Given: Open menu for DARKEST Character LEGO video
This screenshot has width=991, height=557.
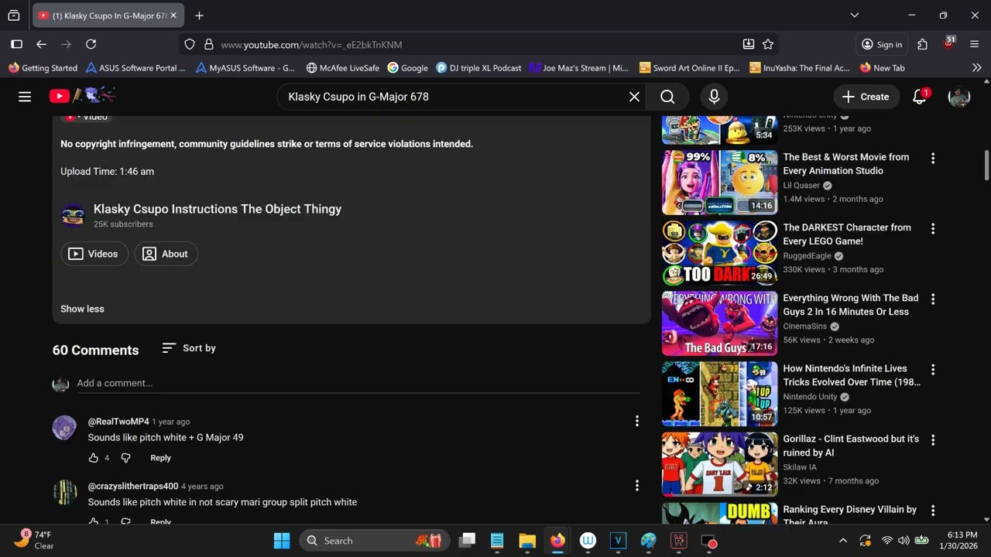Looking at the screenshot, I should 933,228.
